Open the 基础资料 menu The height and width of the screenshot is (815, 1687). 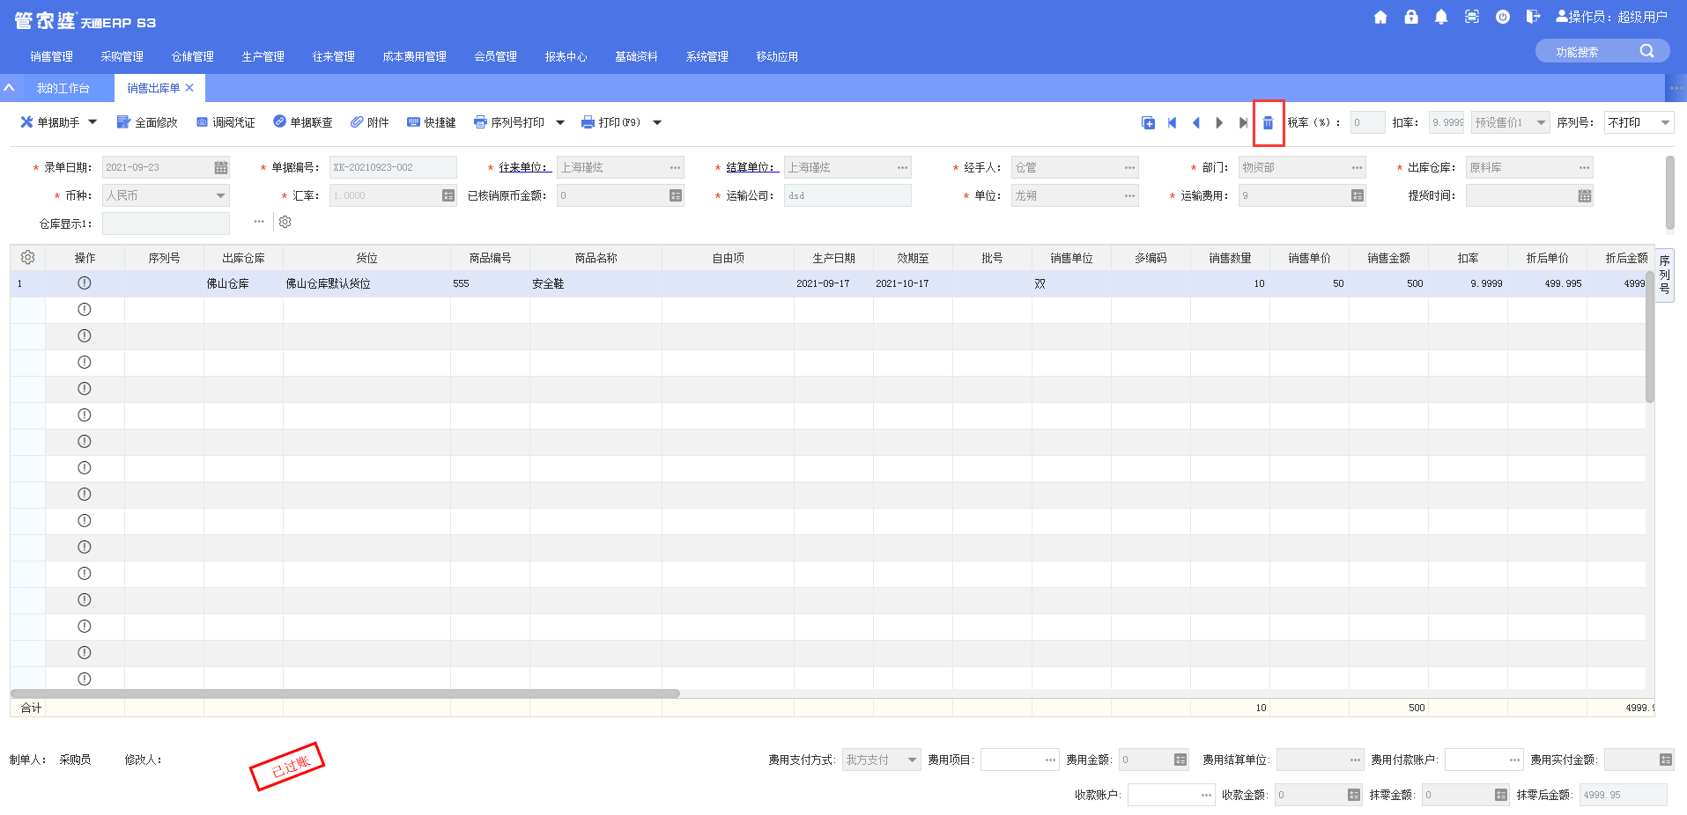(637, 56)
